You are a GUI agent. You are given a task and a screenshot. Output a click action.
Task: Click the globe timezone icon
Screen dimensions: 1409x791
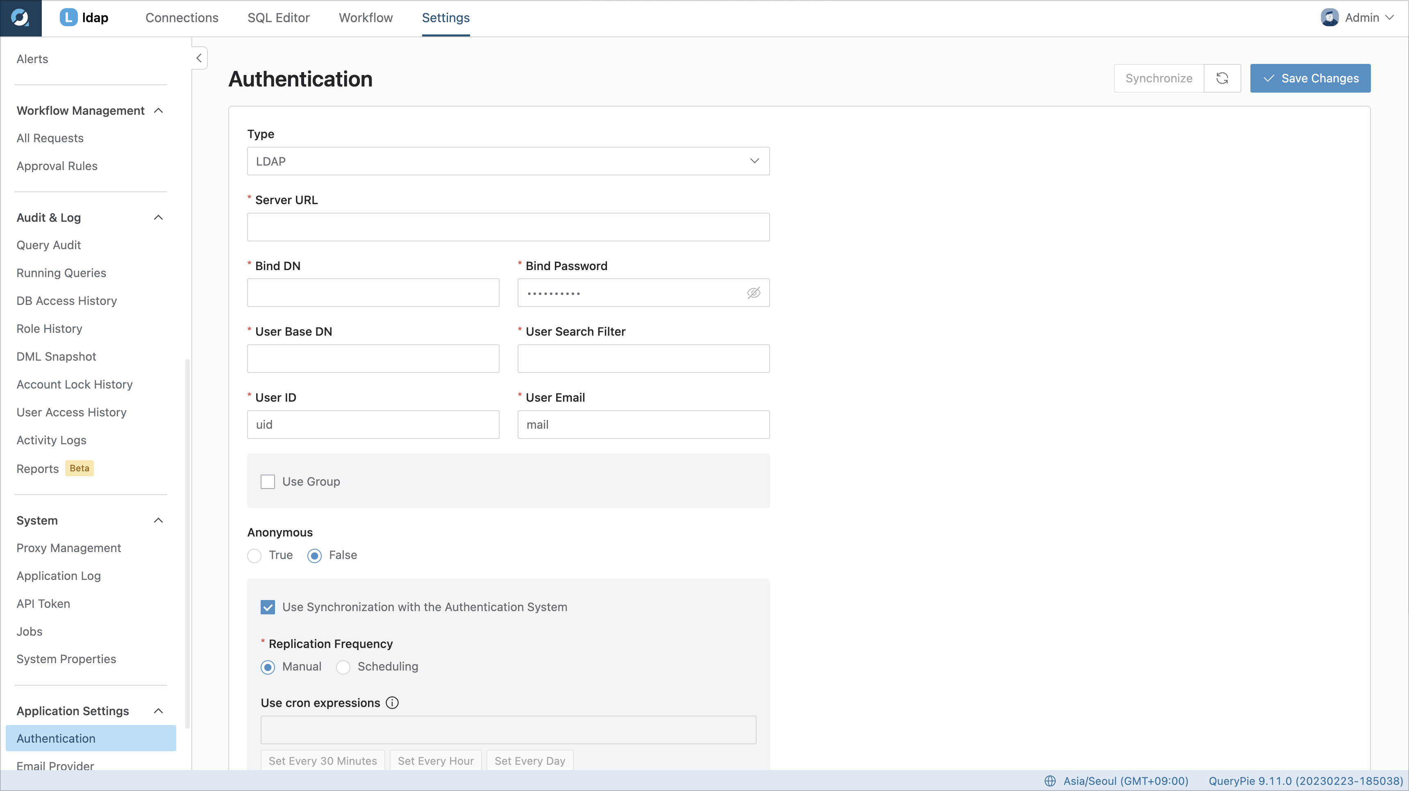[1050, 781]
